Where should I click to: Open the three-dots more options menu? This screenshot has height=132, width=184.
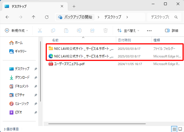point(149,31)
